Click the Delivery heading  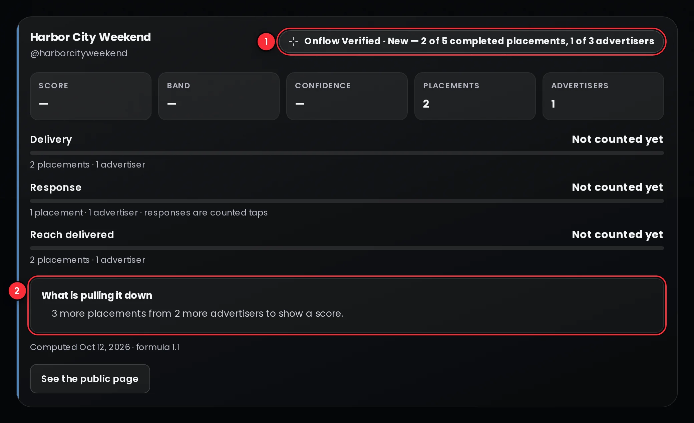click(51, 140)
